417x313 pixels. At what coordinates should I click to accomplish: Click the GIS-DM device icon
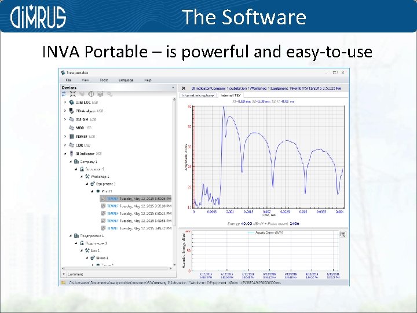(71, 119)
